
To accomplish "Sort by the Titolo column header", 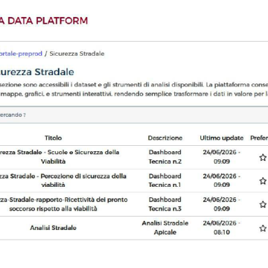I will [x=53, y=138].
